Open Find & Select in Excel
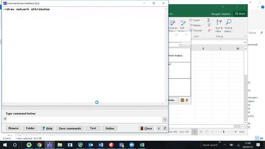The height and width of the screenshot is (149, 265). [x=229, y=26]
